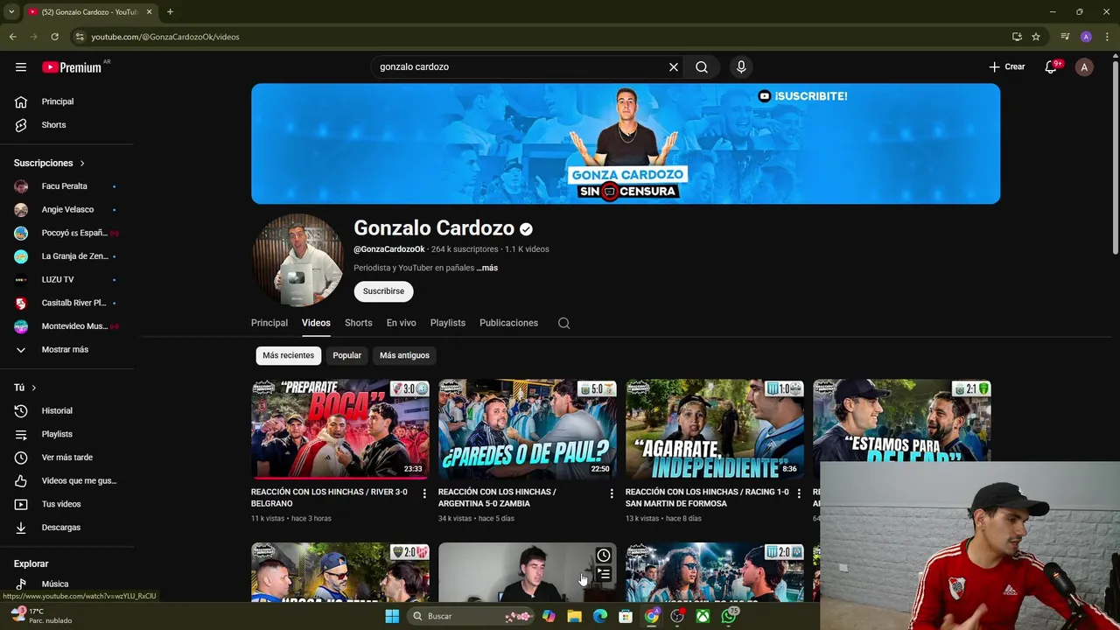
Task: Open the YouTube hamburger guide menu
Action: tap(21, 67)
